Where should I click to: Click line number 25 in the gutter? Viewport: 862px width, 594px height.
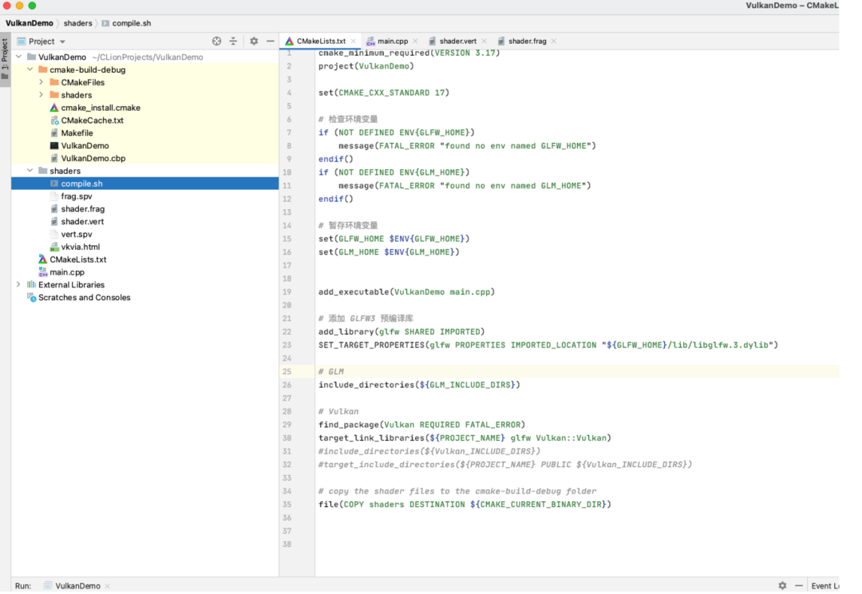coord(287,372)
